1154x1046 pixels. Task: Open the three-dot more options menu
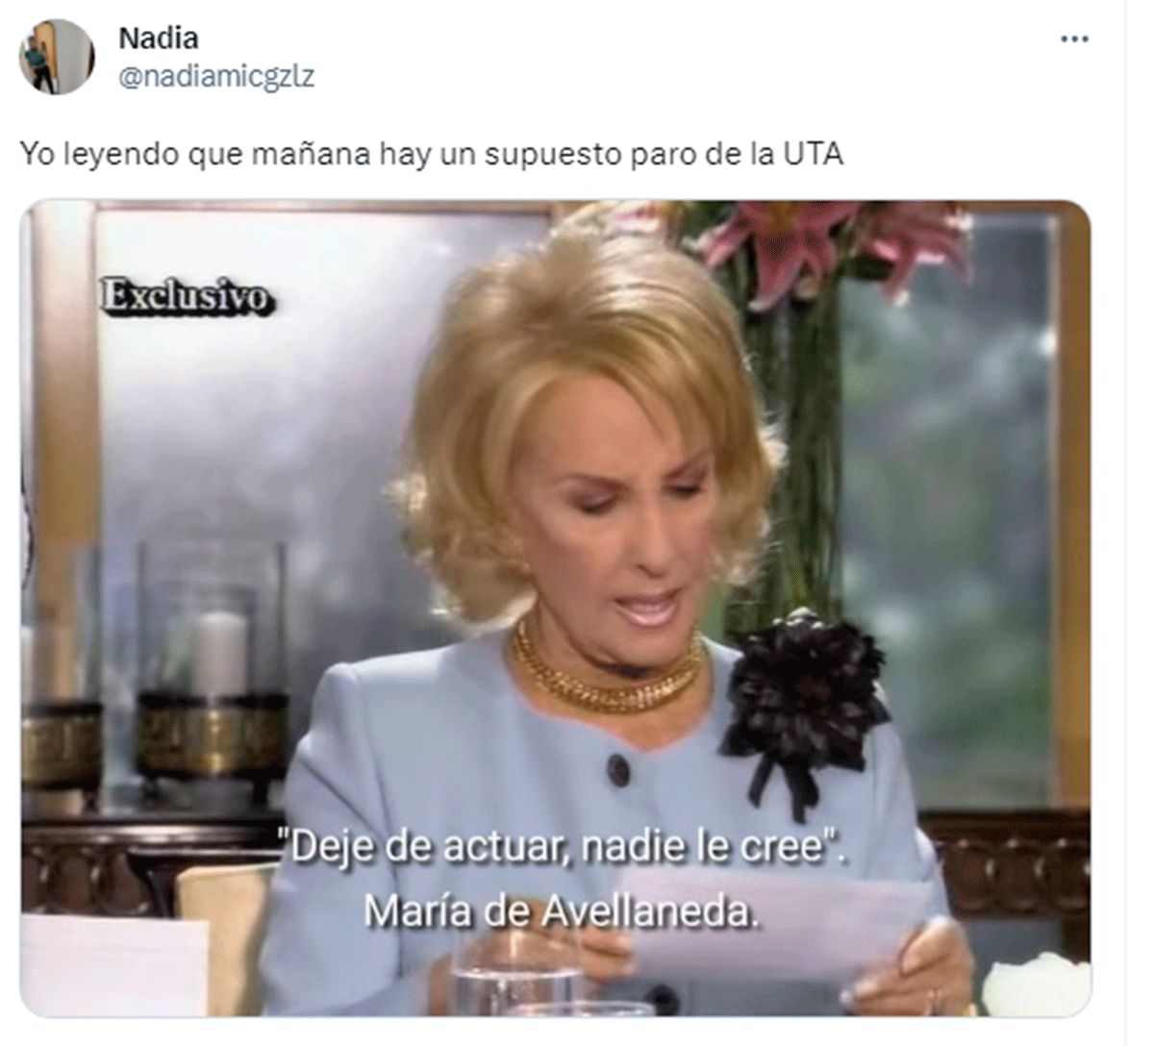1074,39
